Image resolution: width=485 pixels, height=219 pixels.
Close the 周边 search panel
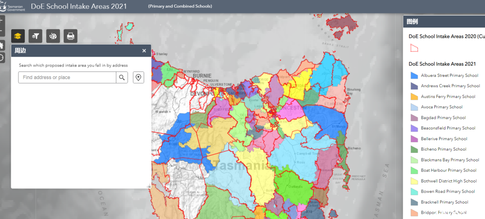coord(144,51)
